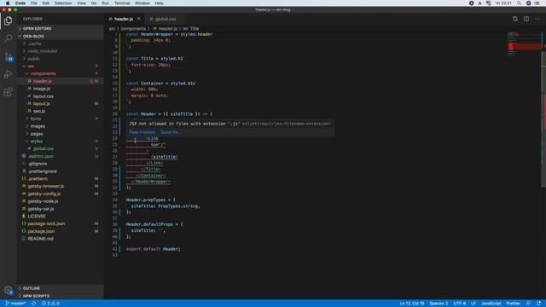Open macOS Spotlight search icon
The width and height of the screenshot is (546, 307).
(x=519, y=3)
